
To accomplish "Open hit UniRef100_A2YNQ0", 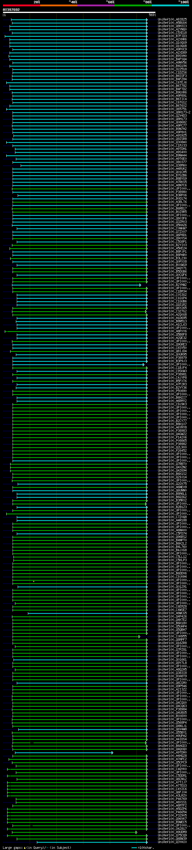I will [x=172, y=29].
